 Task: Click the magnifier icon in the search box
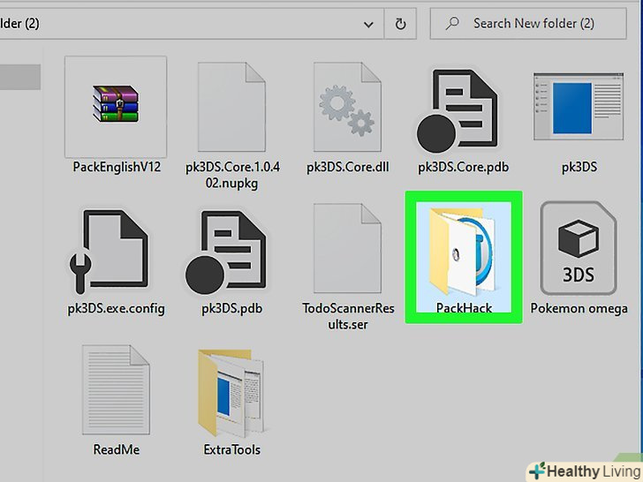452,23
